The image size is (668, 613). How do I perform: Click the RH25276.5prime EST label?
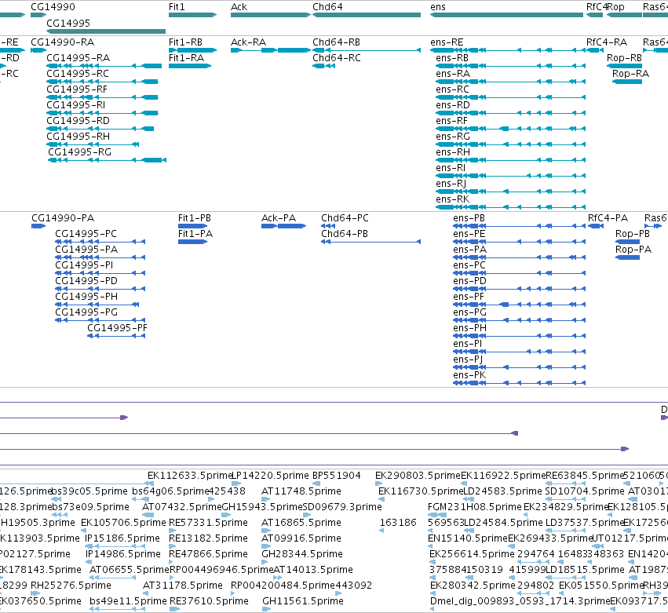point(71,586)
